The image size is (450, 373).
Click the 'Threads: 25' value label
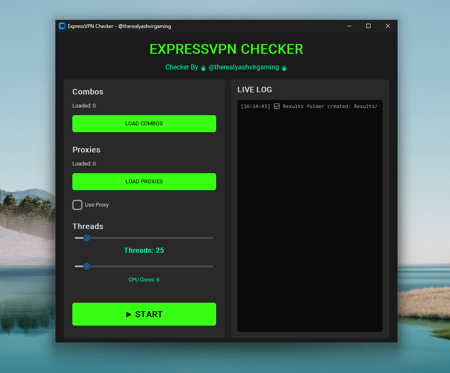144,250
